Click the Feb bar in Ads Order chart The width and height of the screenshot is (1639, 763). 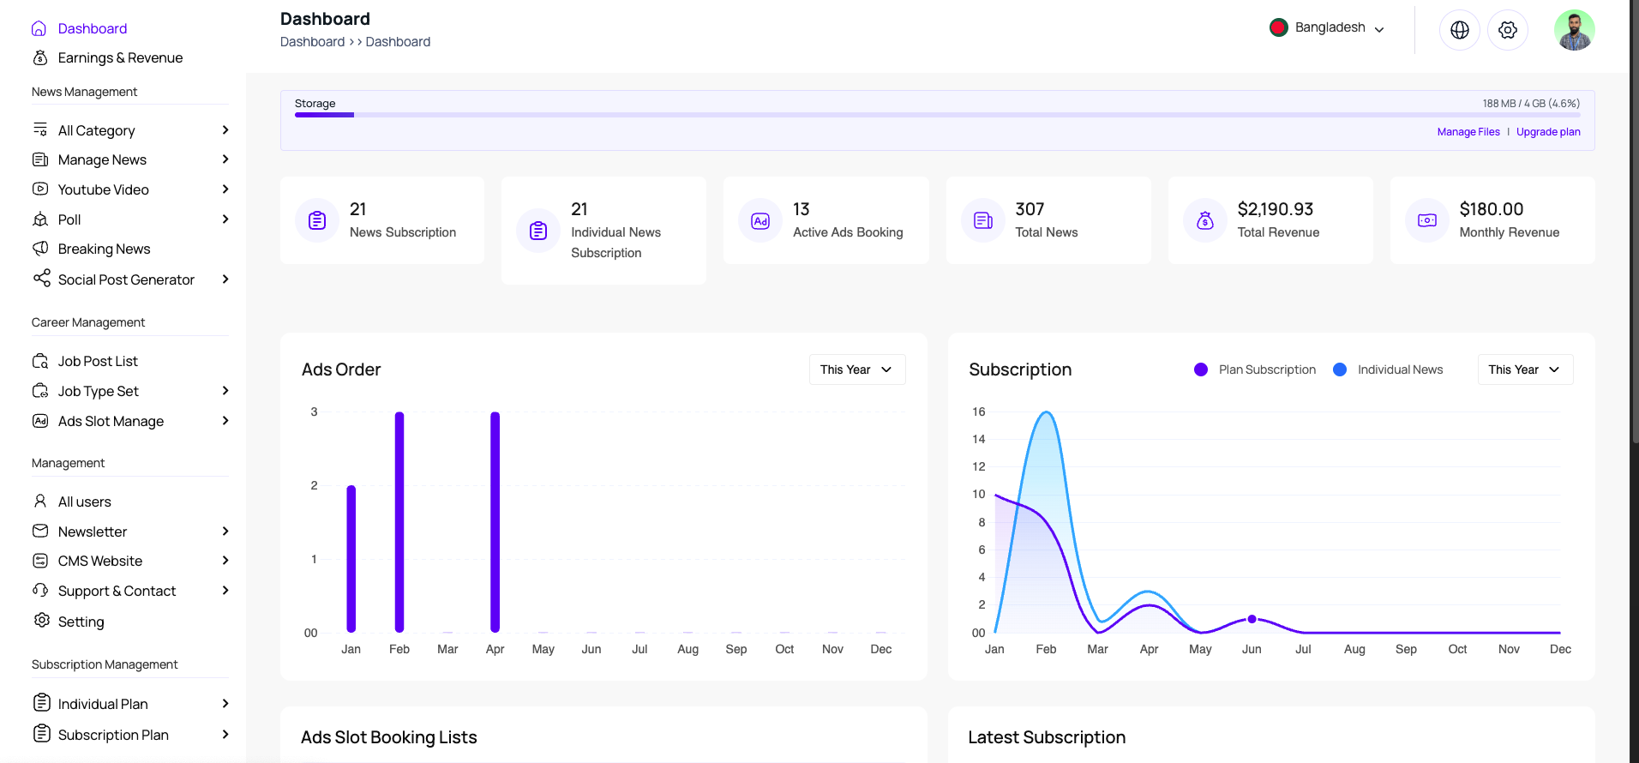pos(399,522)
